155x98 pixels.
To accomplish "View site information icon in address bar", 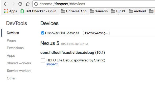I will [36, 4].
